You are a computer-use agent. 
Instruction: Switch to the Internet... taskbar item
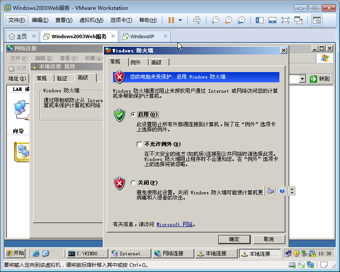[x=130, y=254]
